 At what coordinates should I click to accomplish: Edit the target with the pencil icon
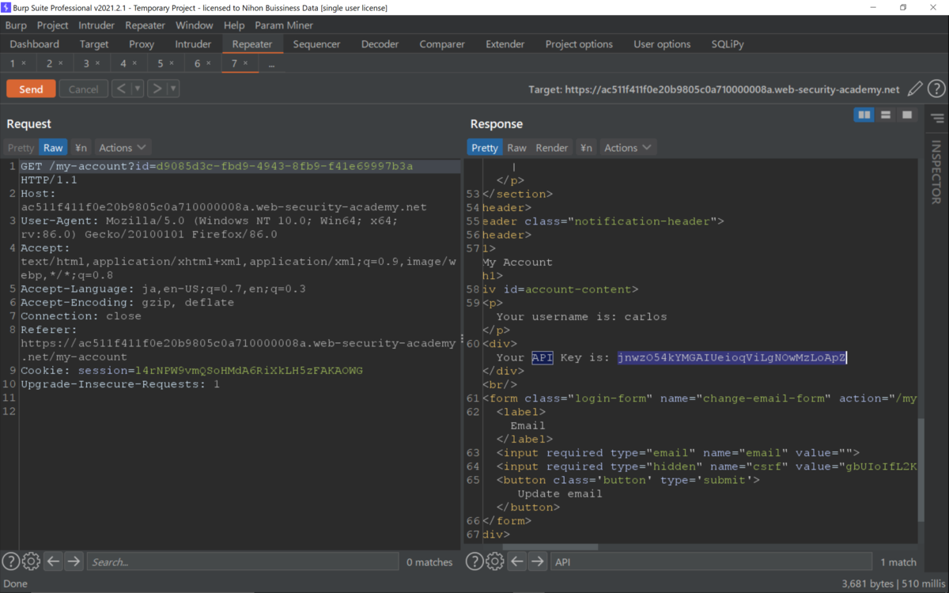[915, 89]
